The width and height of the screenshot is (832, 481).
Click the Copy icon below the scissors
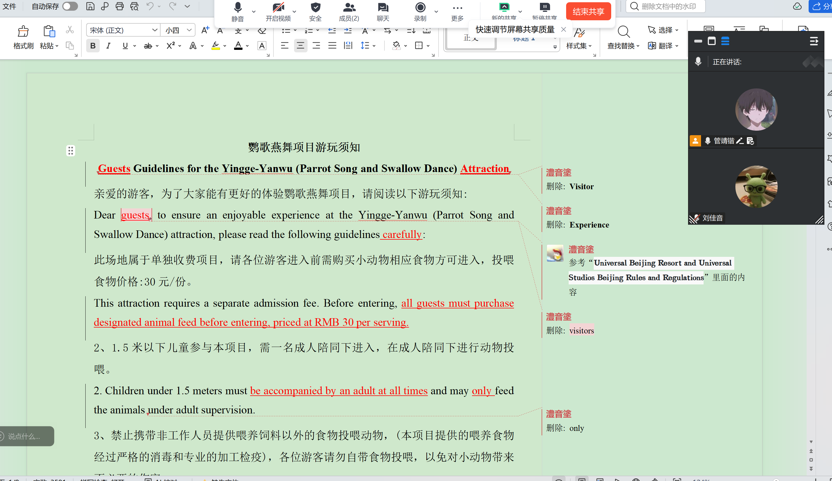pos(69,46)
